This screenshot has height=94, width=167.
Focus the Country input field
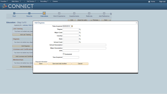71,36
